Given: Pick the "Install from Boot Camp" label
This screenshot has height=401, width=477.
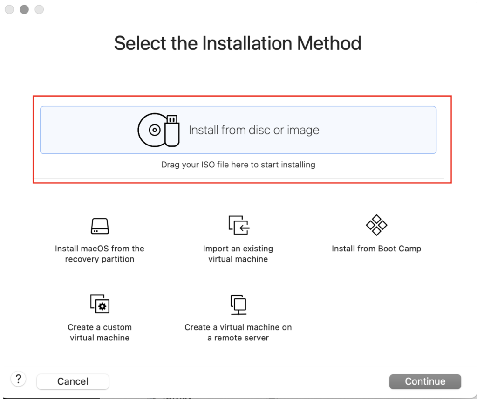Looking at the screenshot, I should [x=376, y=249].
